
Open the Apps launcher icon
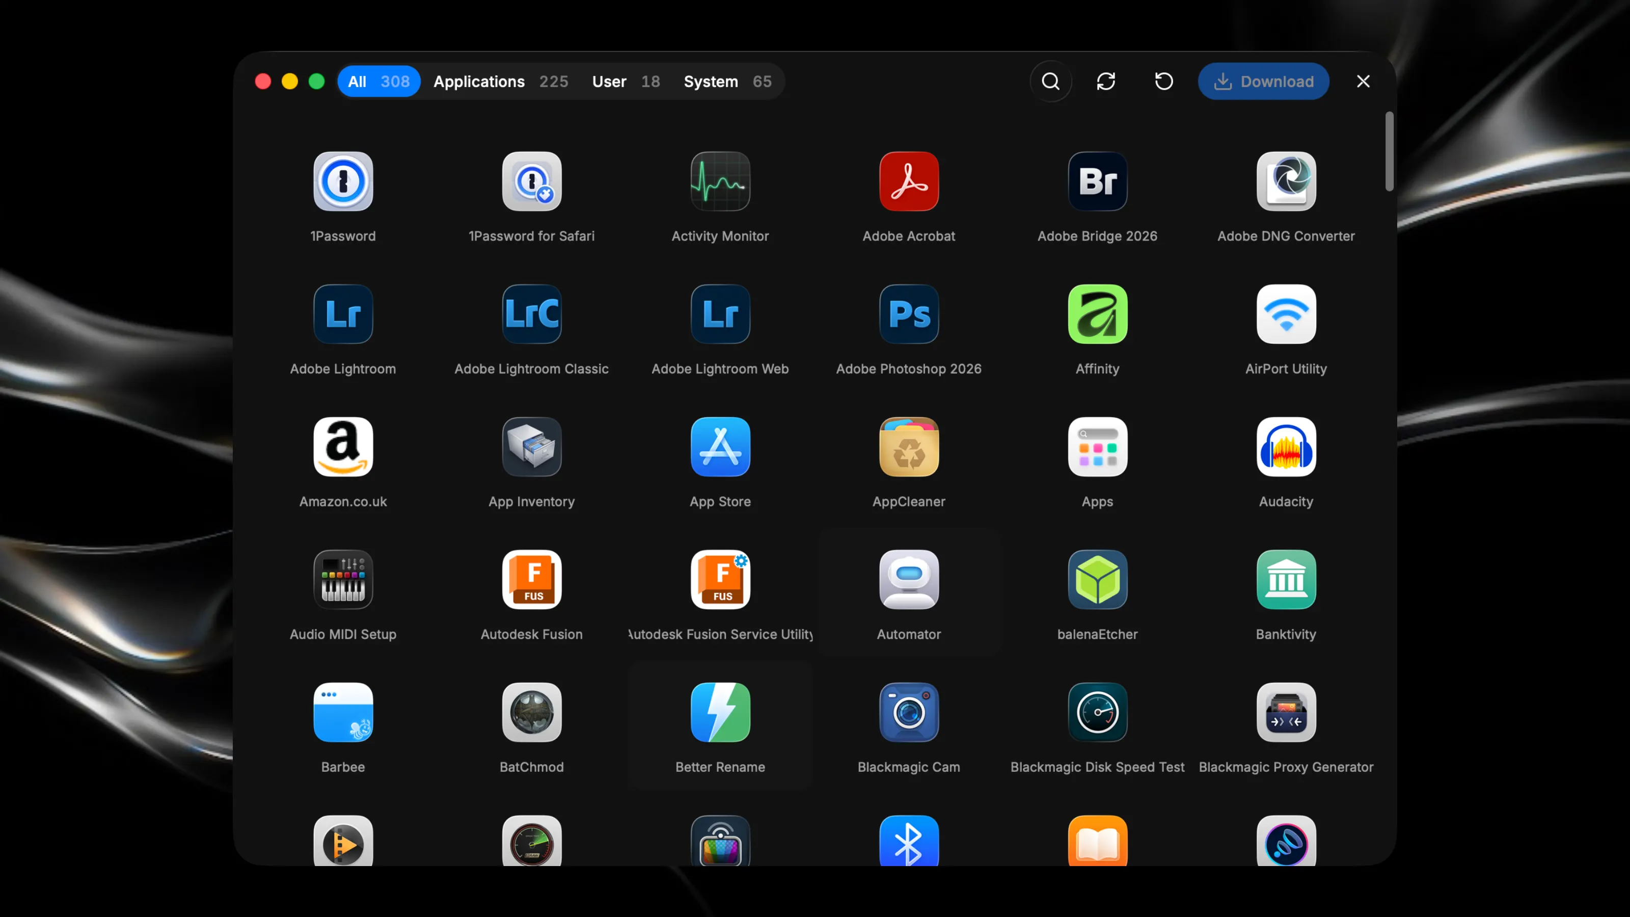pos(1097,447)
